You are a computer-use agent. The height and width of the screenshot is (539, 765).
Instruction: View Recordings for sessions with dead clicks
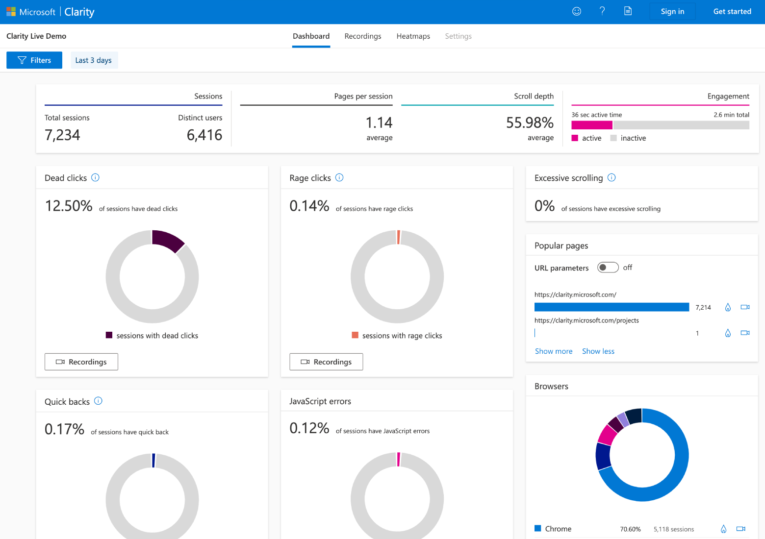click(x=81, y=362)
